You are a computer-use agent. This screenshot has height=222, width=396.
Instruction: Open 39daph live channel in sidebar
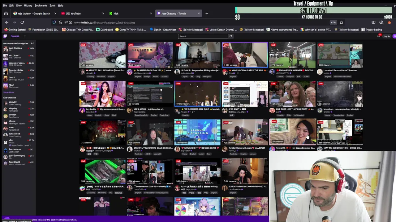(x=19, y=116)
